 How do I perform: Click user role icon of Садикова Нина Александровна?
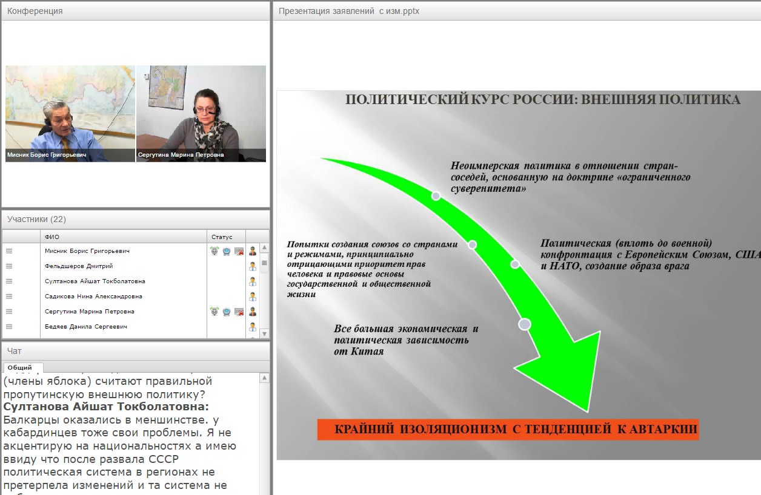pyautogui.click(x=253, y=297)
